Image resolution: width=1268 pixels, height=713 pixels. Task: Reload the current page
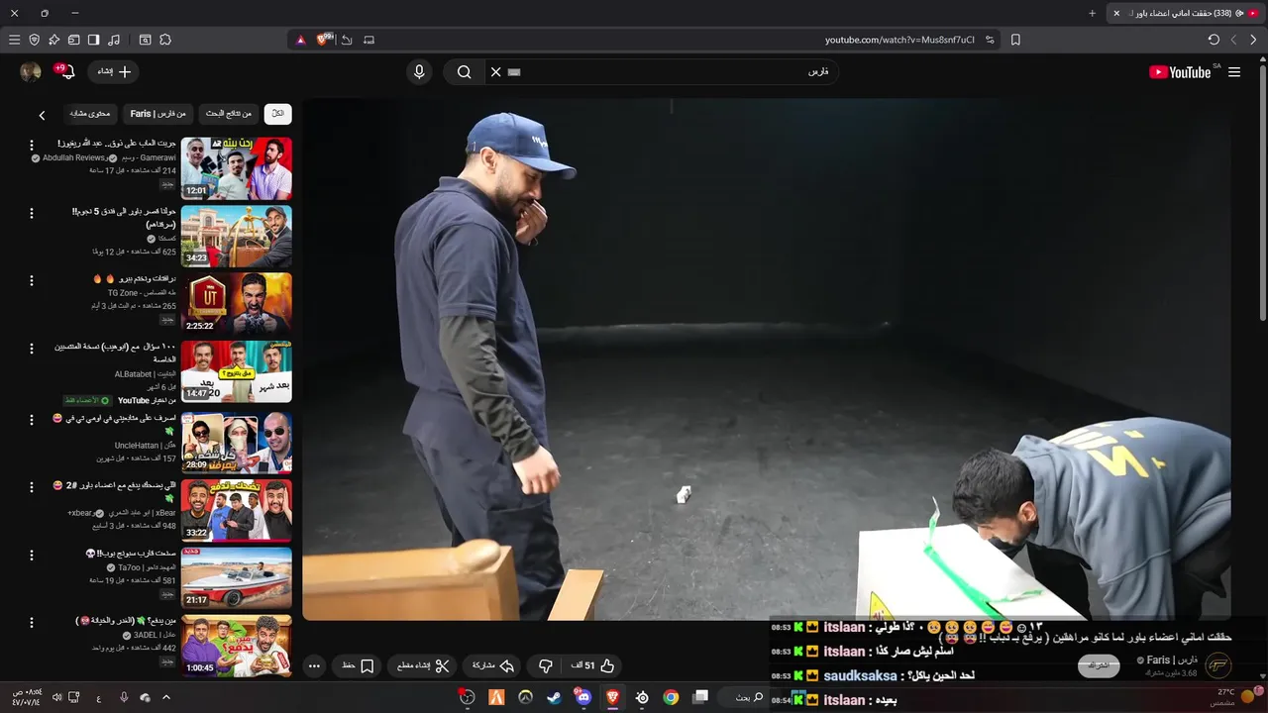(1214, 40)
